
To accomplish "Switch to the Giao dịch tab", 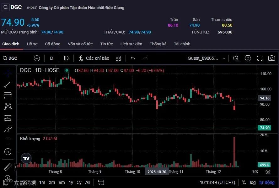I will [x=11, y=44].
